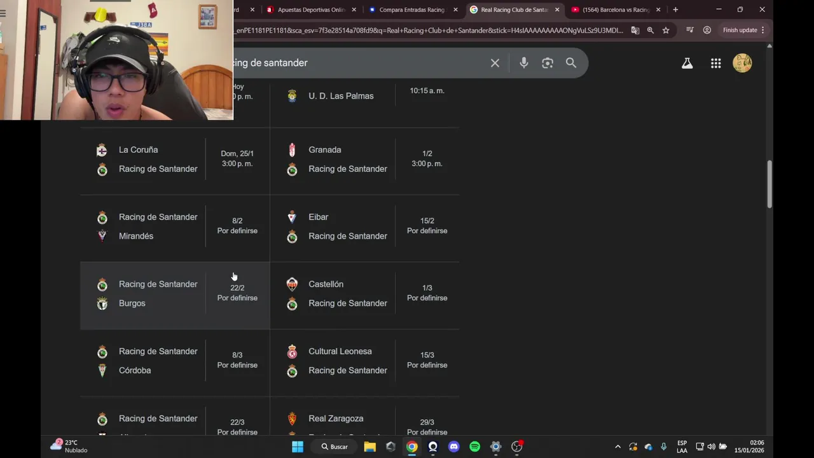Open Chrome's three-dot menu

[x=762, y=30]
